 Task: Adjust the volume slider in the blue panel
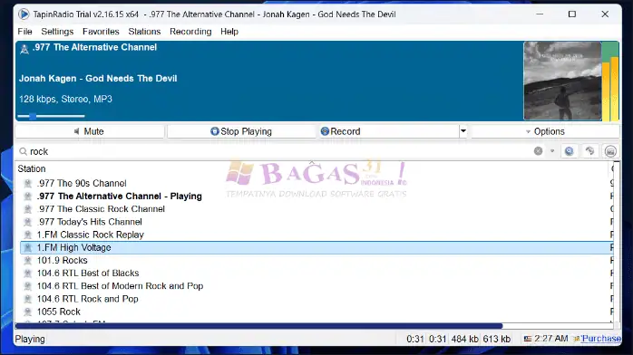[x=51, y=116]
